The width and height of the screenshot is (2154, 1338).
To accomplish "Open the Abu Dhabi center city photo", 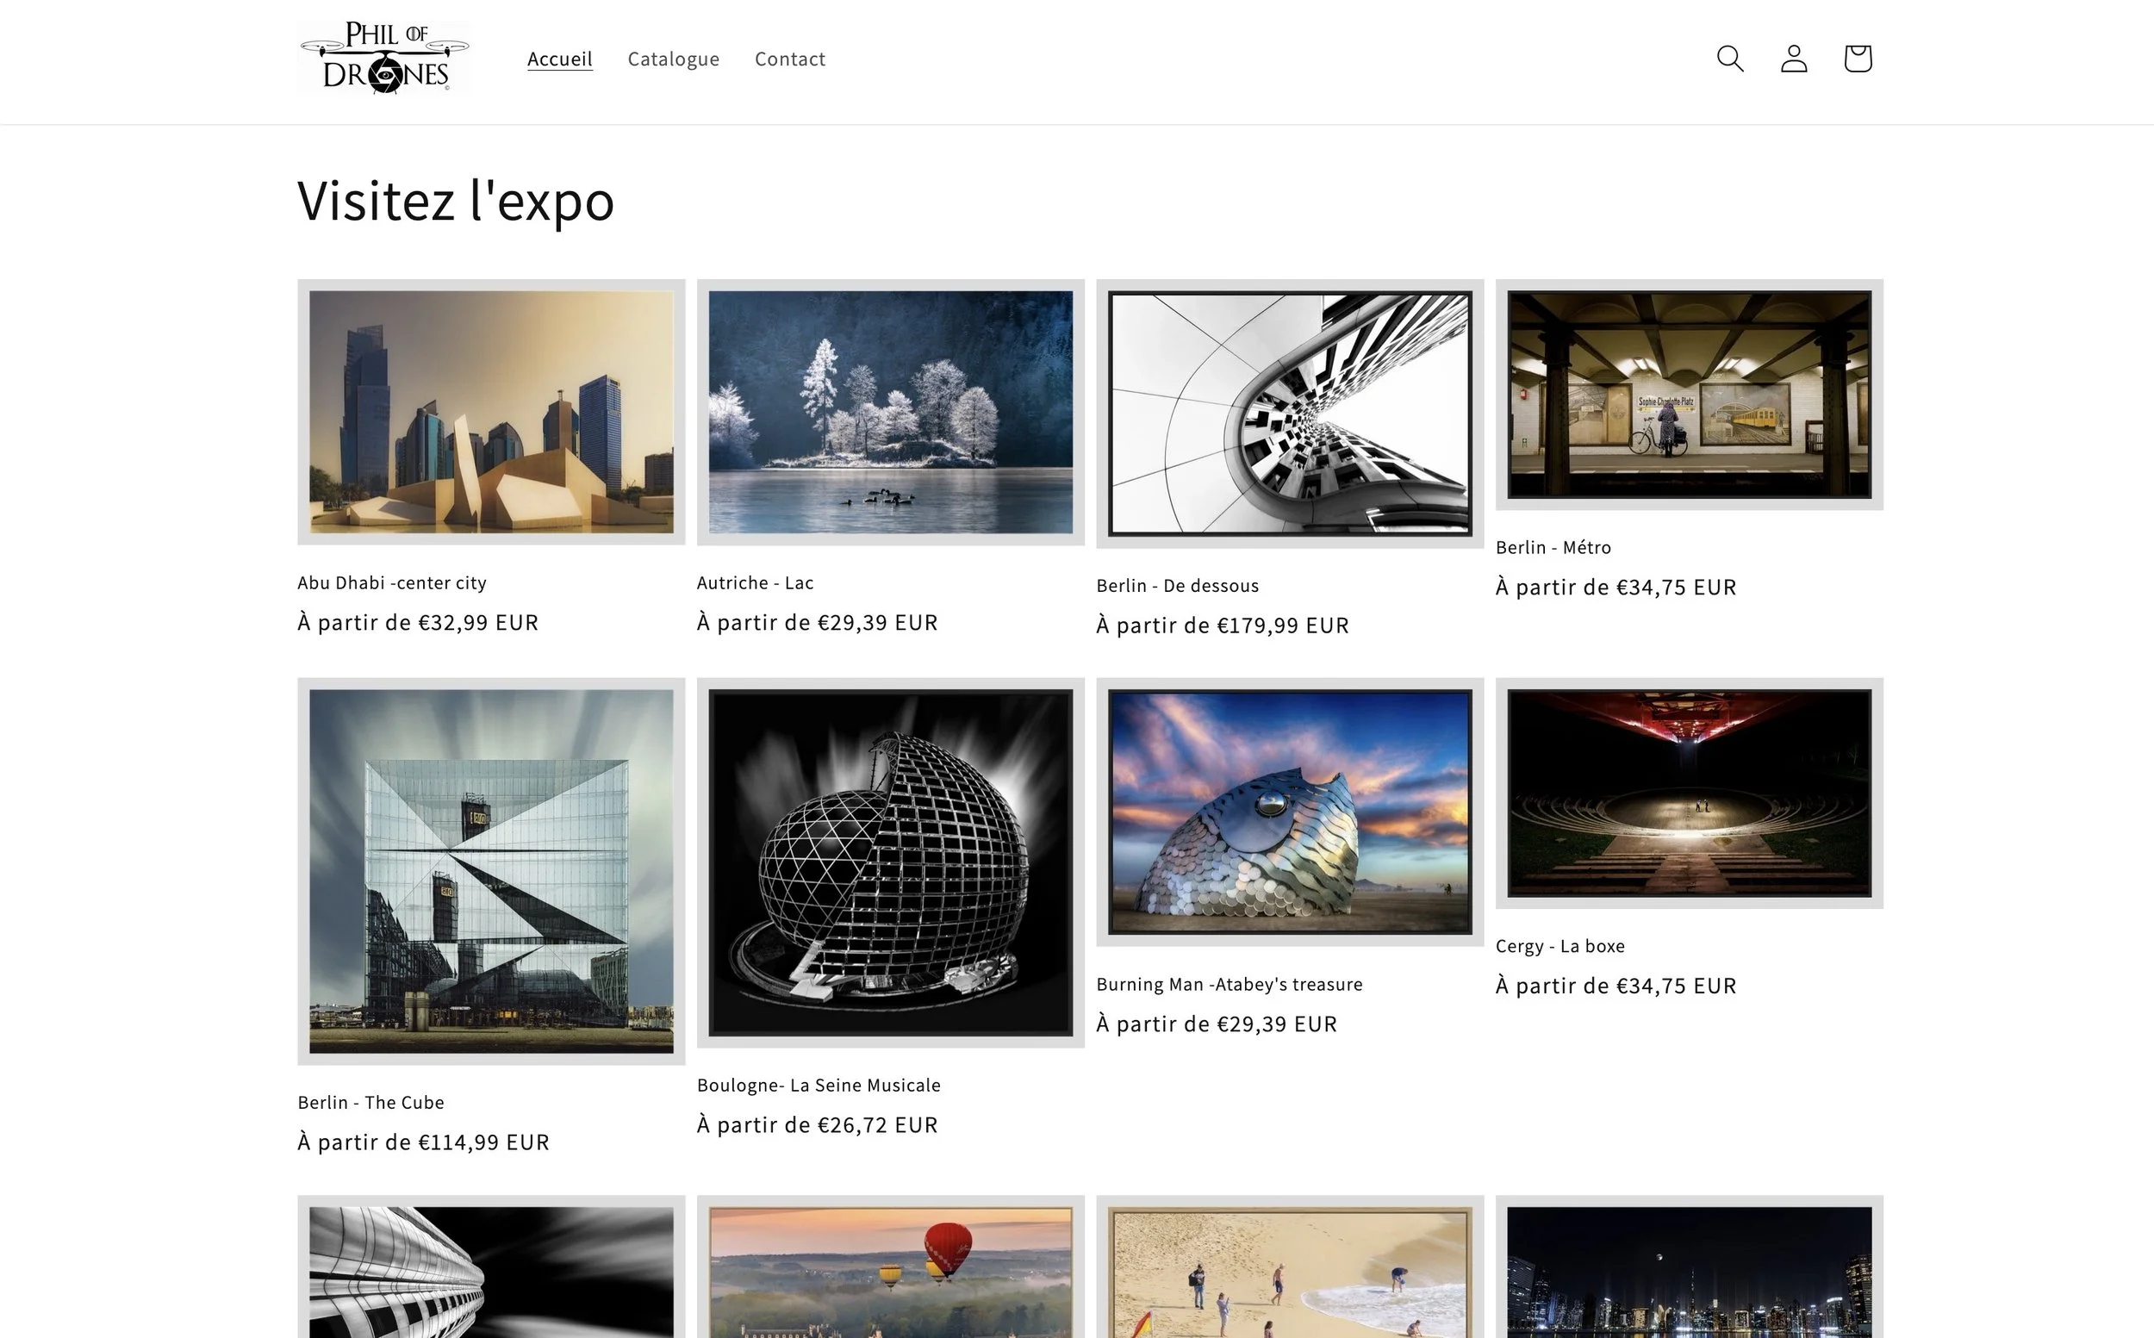I will coord(491,413).
